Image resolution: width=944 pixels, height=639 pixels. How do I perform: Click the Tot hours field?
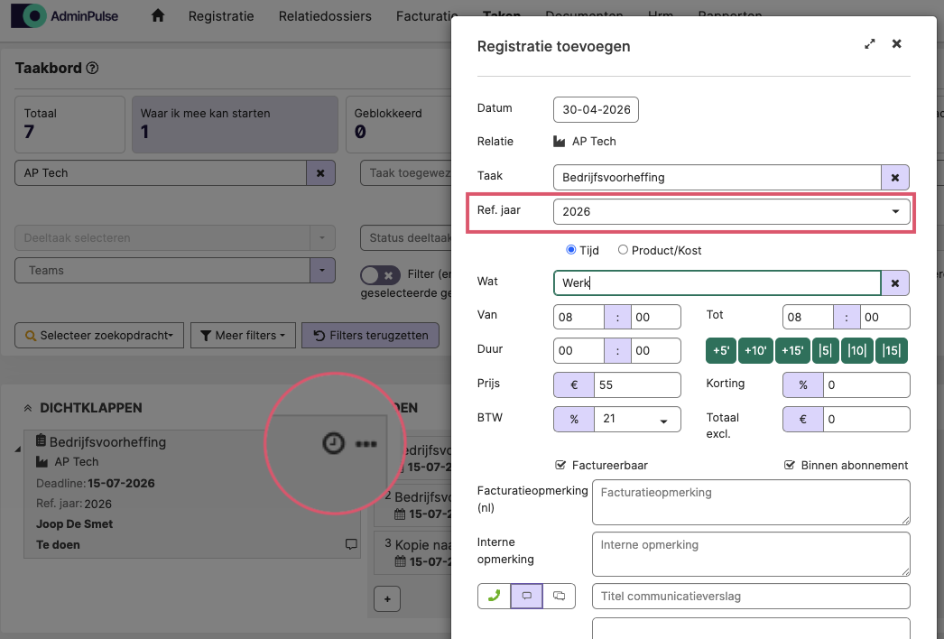coord(808,317)
